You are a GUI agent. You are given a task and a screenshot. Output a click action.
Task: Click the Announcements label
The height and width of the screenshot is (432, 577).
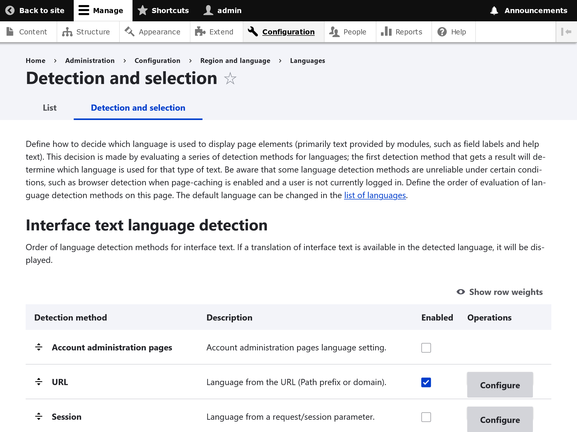coord(536,11)
